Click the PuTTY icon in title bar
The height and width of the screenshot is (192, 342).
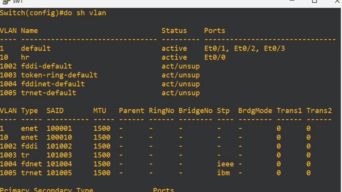coord(6,2)
